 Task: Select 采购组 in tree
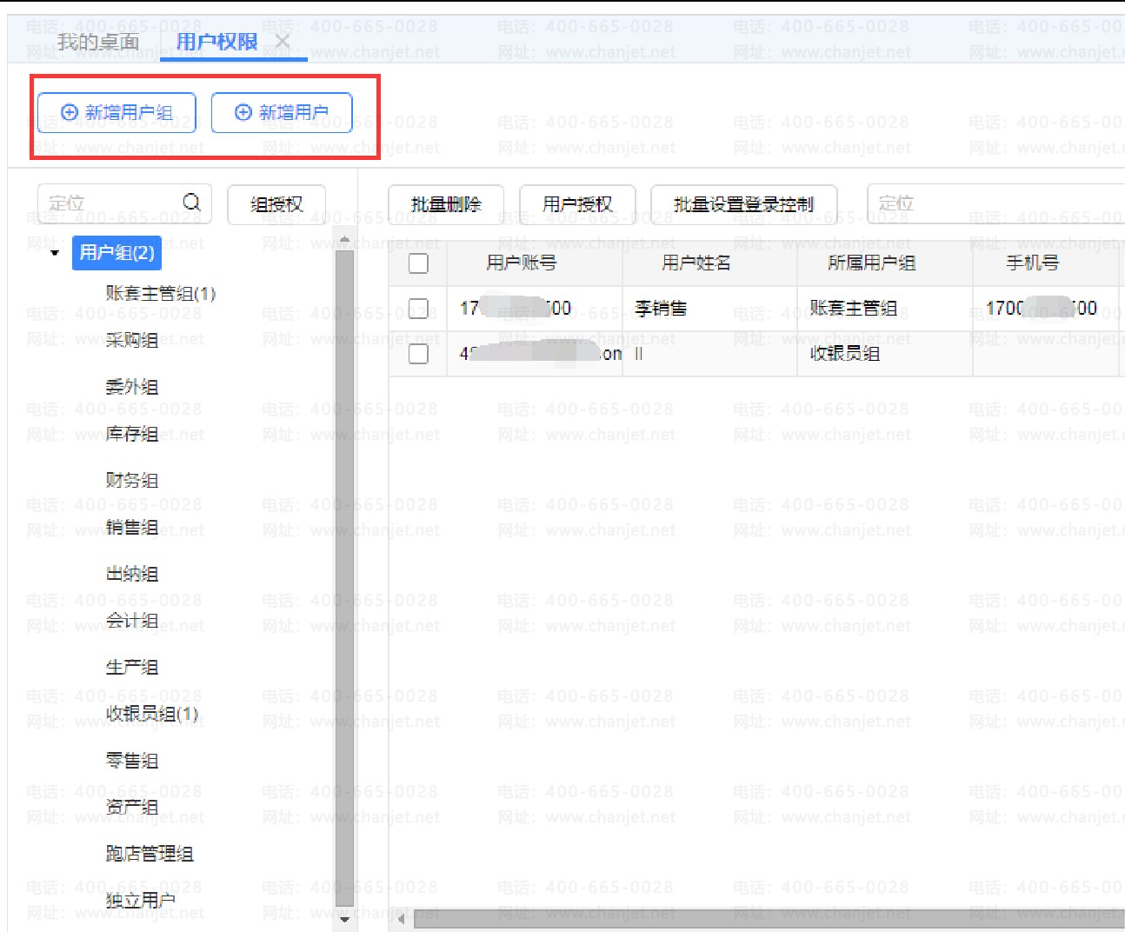coord(132,340)
